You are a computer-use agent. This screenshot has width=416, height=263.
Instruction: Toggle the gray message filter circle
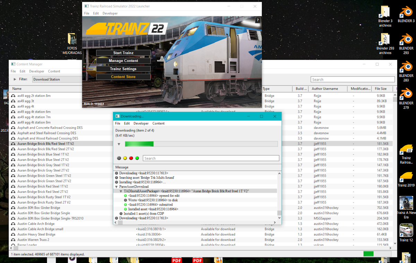click(119, 158)
